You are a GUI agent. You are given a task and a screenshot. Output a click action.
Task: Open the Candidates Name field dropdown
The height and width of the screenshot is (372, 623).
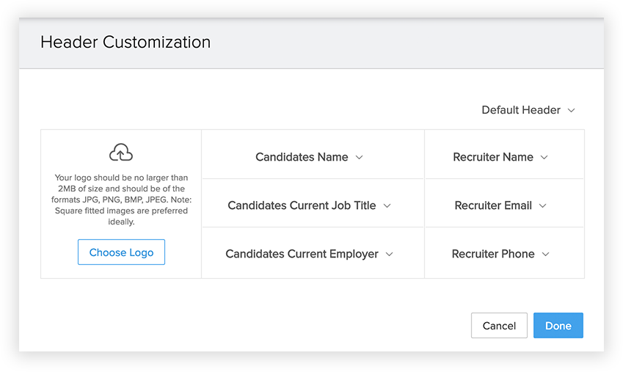pyautogui.click(x=302, y=157)
